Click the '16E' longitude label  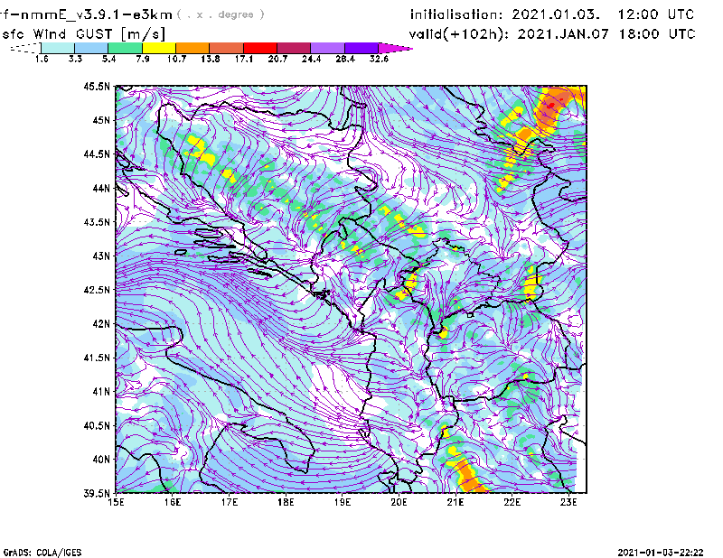tap(173, 502)
